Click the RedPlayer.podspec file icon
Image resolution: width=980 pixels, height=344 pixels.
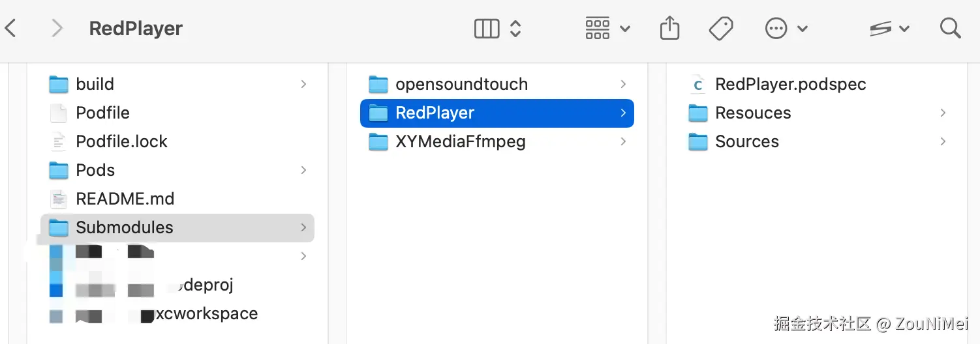pos(698,84)
